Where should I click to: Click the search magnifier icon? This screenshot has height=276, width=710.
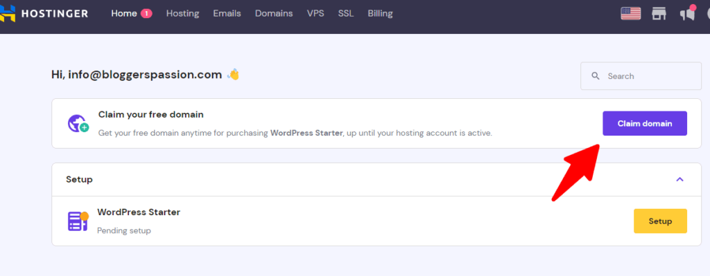point(596,76)
